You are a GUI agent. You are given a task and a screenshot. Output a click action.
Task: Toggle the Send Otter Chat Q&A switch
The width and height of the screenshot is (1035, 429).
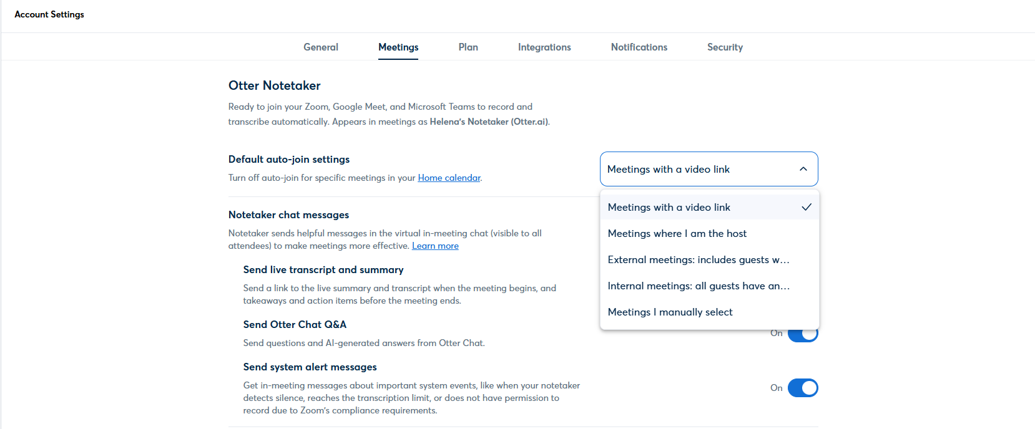click(x=803, y=336)
